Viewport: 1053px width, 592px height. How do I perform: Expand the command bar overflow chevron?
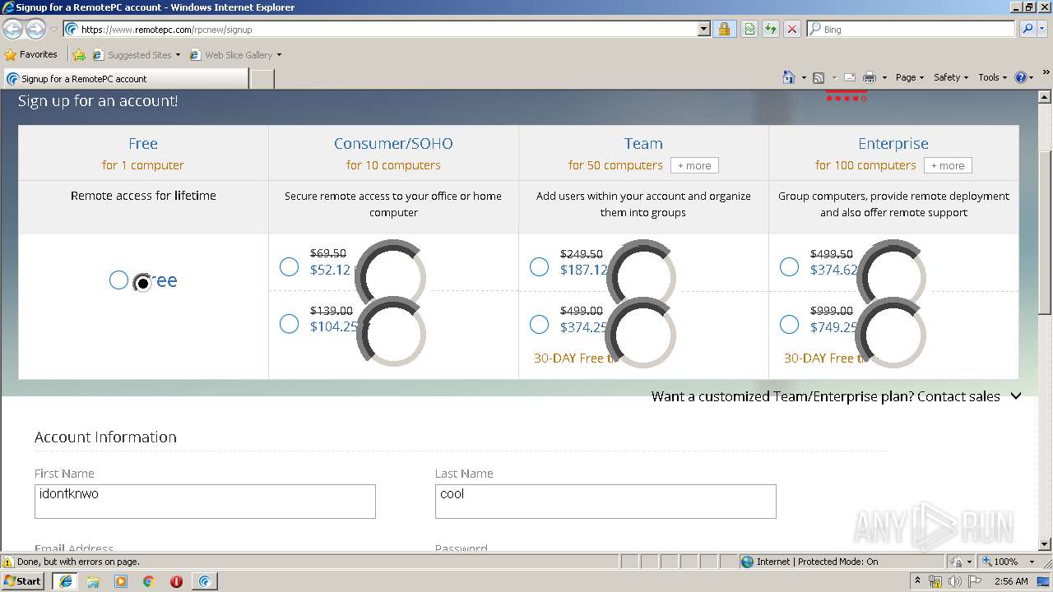click(x=1046, y=73)
